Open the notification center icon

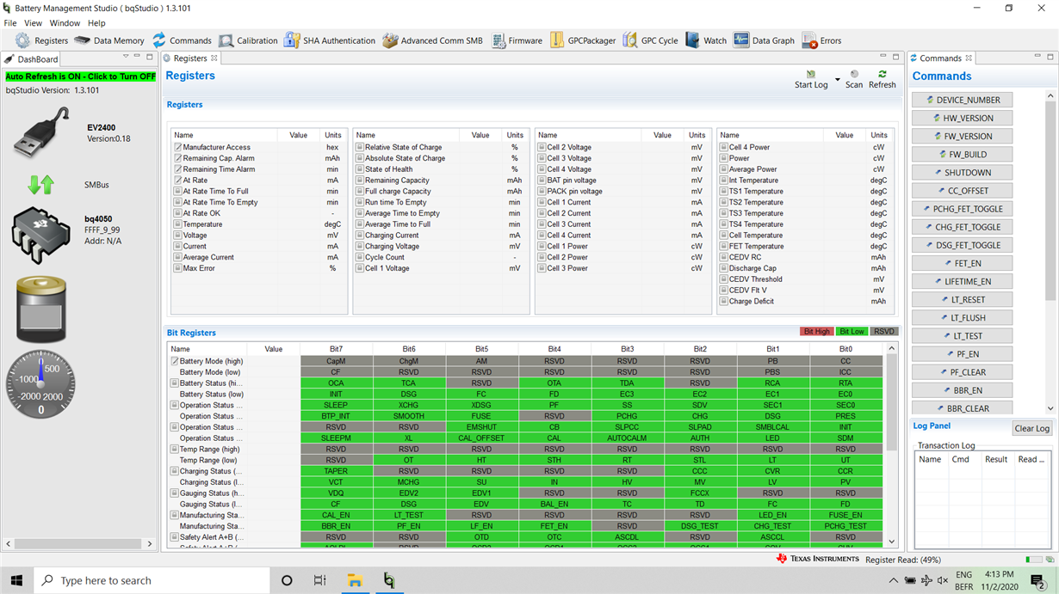pyautogui.click(x=1039, y=580)
